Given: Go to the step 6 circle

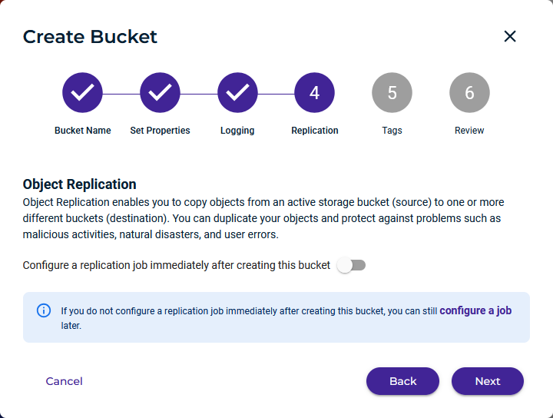Looking at the screenshot, I should point(469,93).
